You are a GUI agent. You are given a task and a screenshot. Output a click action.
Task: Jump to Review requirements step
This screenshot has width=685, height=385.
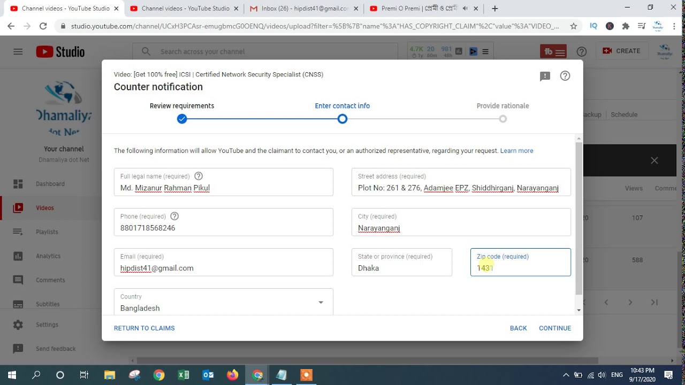coord(182,113)
